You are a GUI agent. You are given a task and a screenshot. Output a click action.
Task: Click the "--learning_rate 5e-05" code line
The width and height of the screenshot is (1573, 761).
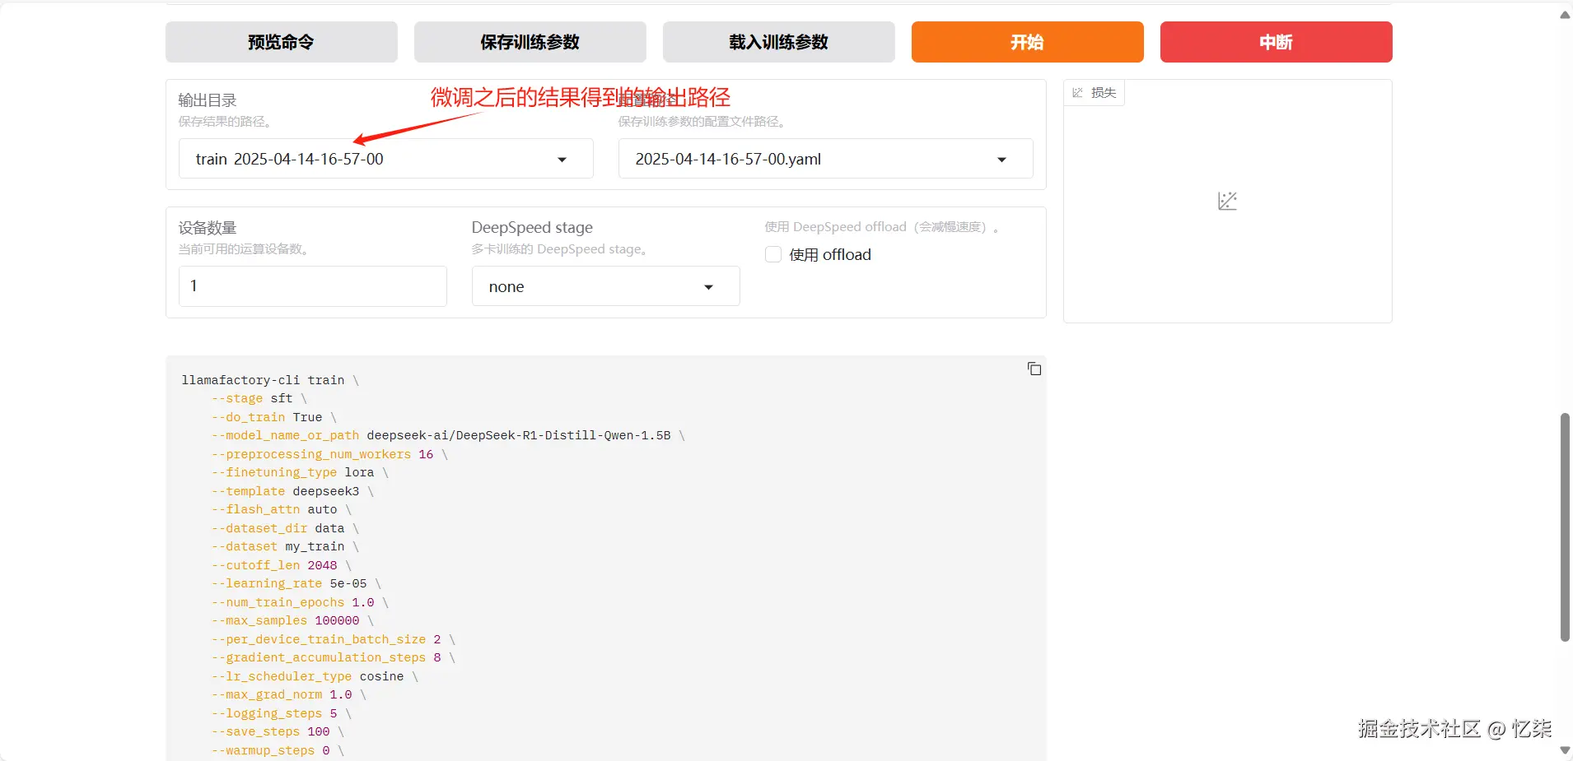[296, 583]
